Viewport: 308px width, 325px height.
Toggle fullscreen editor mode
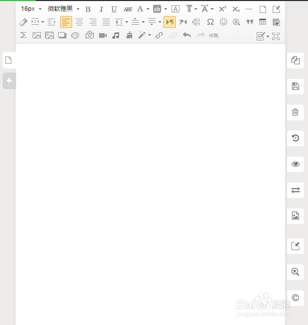[276, 36]
